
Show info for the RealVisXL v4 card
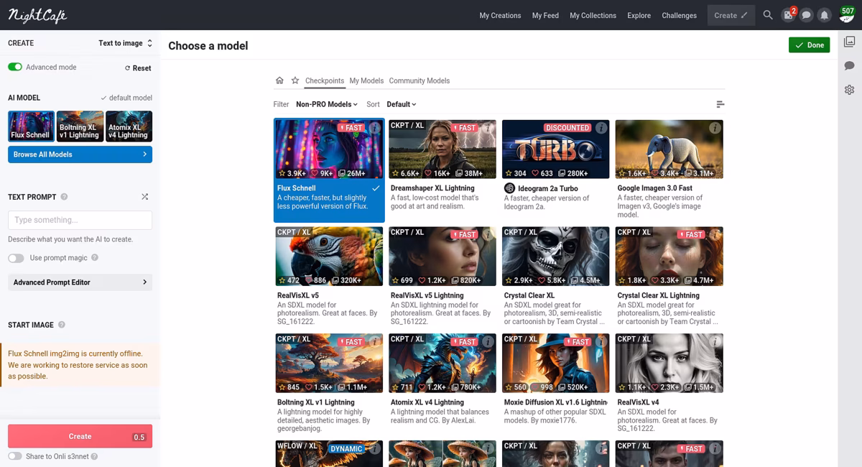pos(715,342)
